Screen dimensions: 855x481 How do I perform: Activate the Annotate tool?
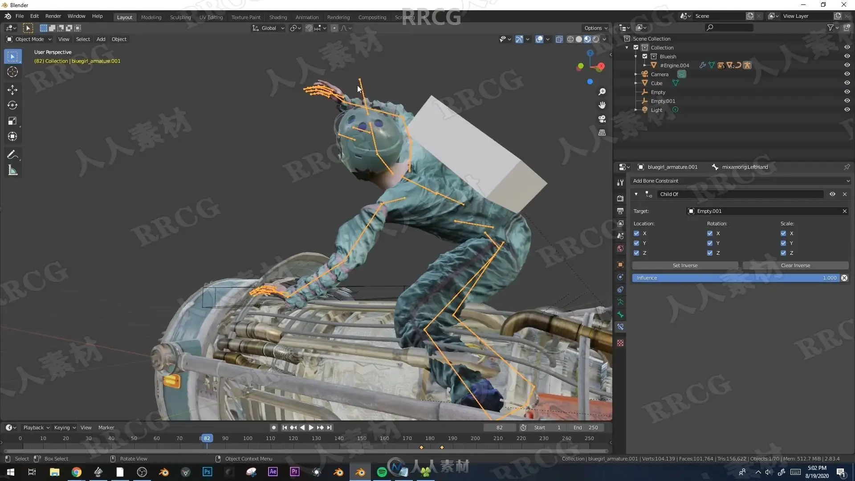pyautogui.click(x=12, y=155)
